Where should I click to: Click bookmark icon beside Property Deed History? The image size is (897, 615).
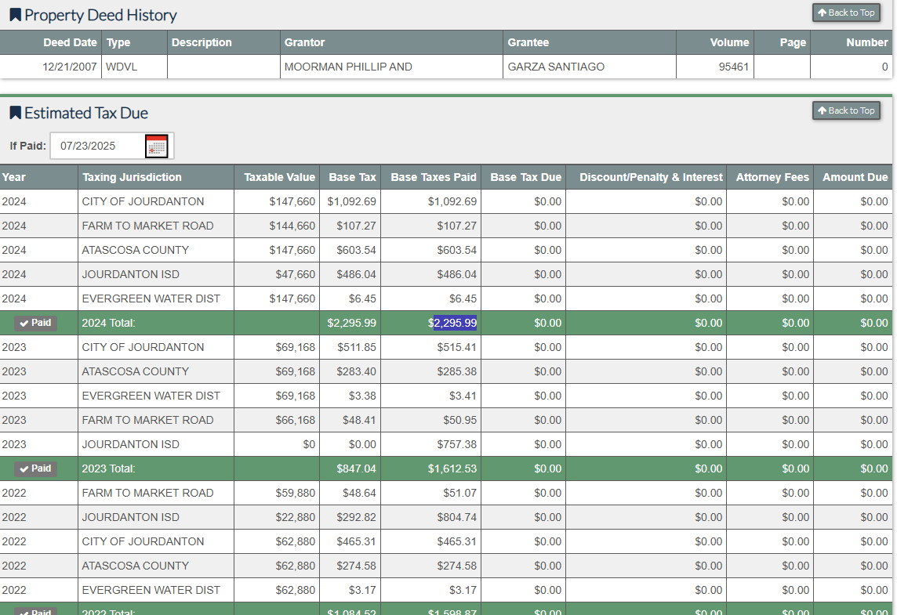(15, 15)
